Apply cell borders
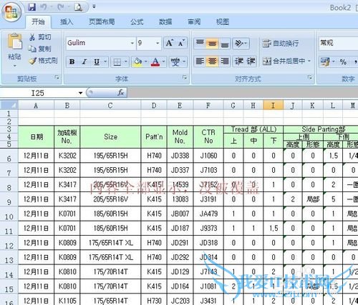Screen dimensions: 358x305 [117, 62]
